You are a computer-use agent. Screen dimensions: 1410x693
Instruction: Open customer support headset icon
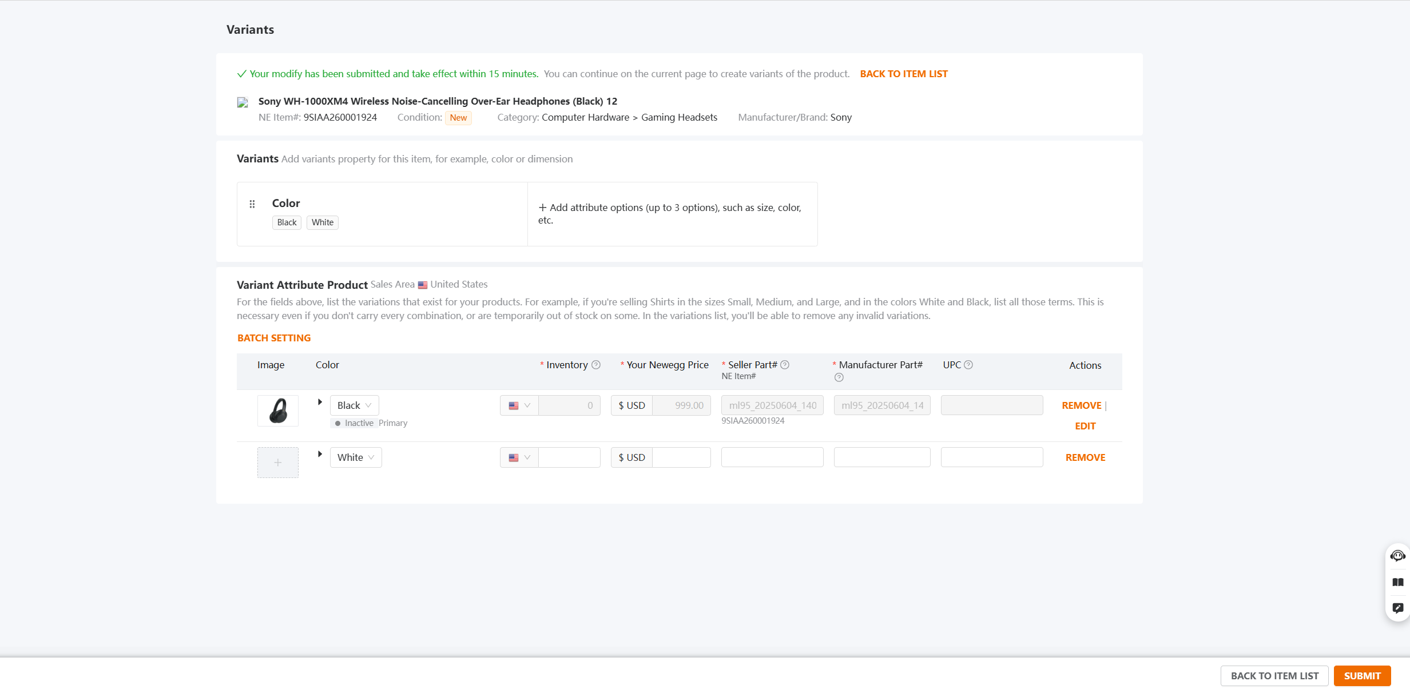tap(1397, 556)
